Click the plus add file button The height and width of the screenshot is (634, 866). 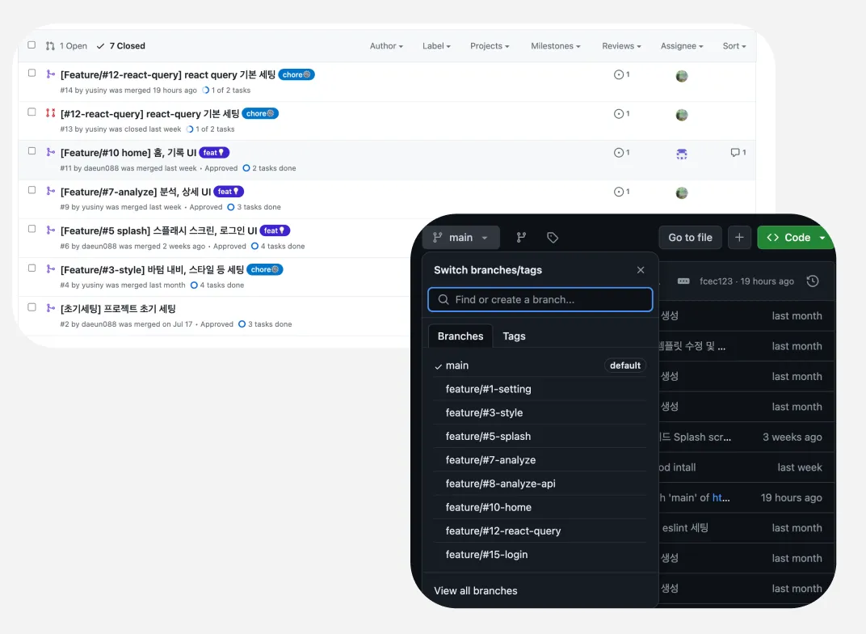click(739, 238)
